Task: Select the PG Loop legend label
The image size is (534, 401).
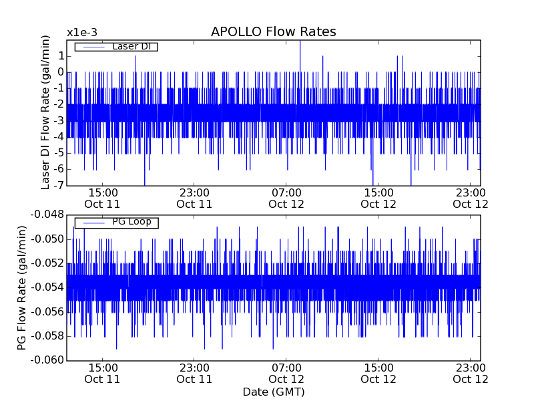Action: point(131,222)
